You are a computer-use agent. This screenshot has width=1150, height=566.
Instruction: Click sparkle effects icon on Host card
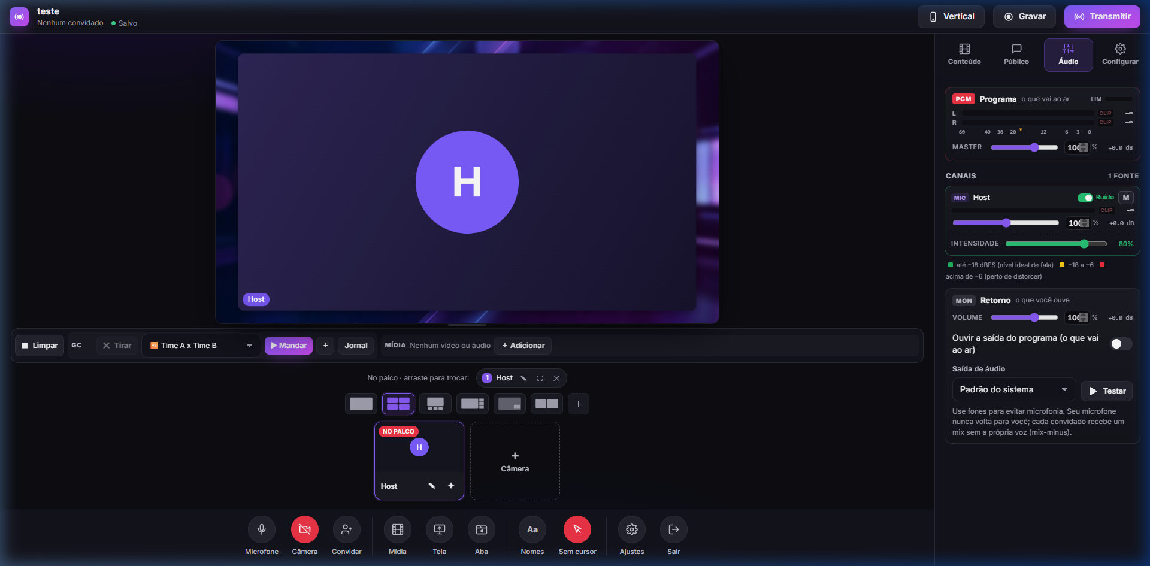pyautogui.click(x=451, y=486)
